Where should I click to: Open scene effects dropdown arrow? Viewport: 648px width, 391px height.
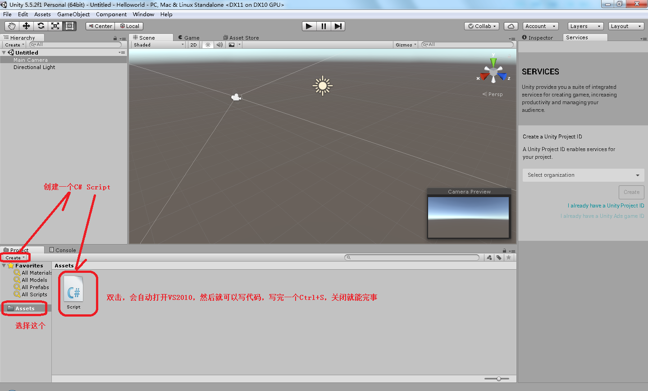(x=239, y=45)
